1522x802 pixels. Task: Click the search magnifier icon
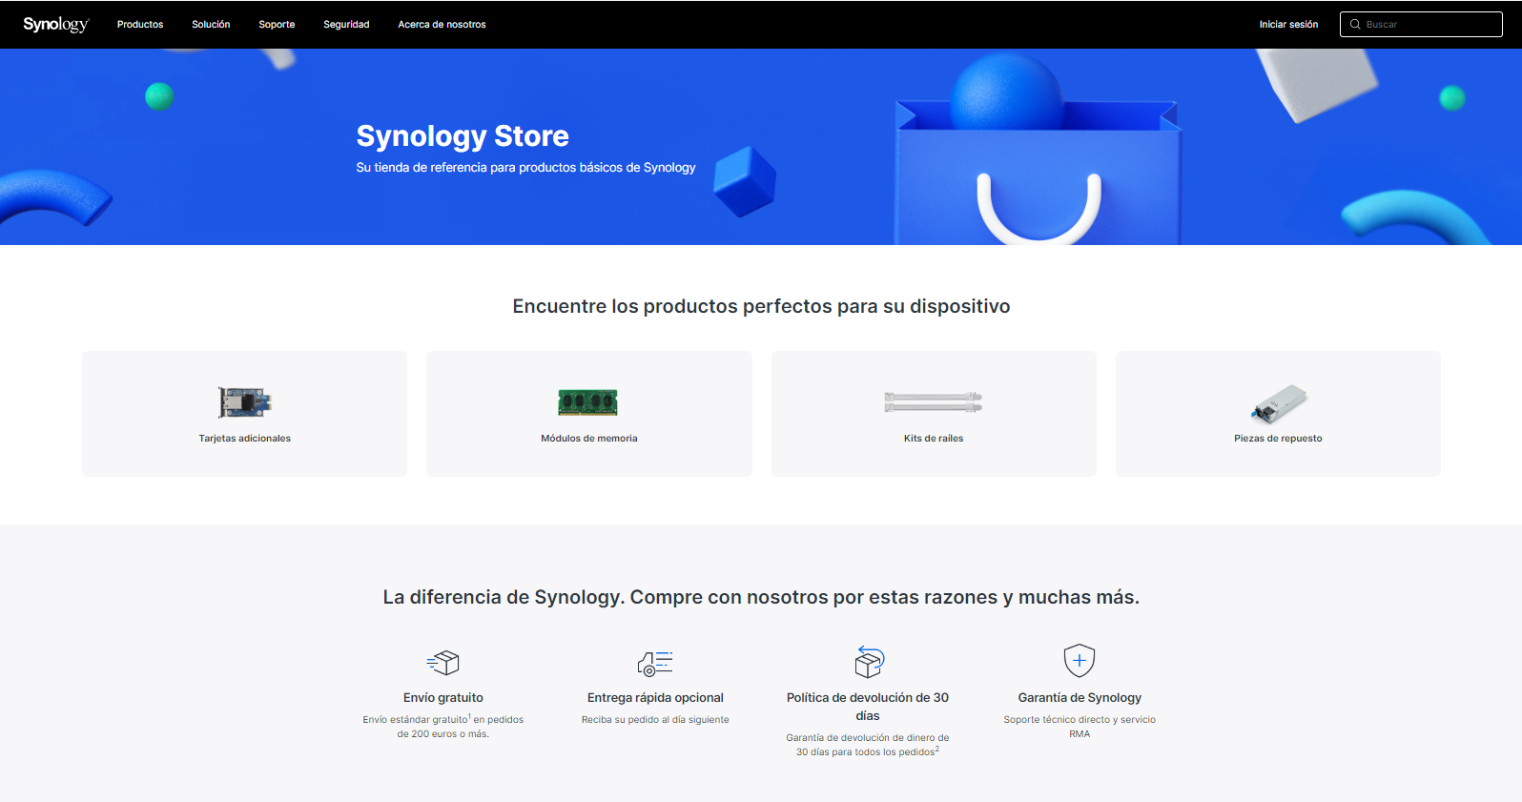pos(1355,24)
